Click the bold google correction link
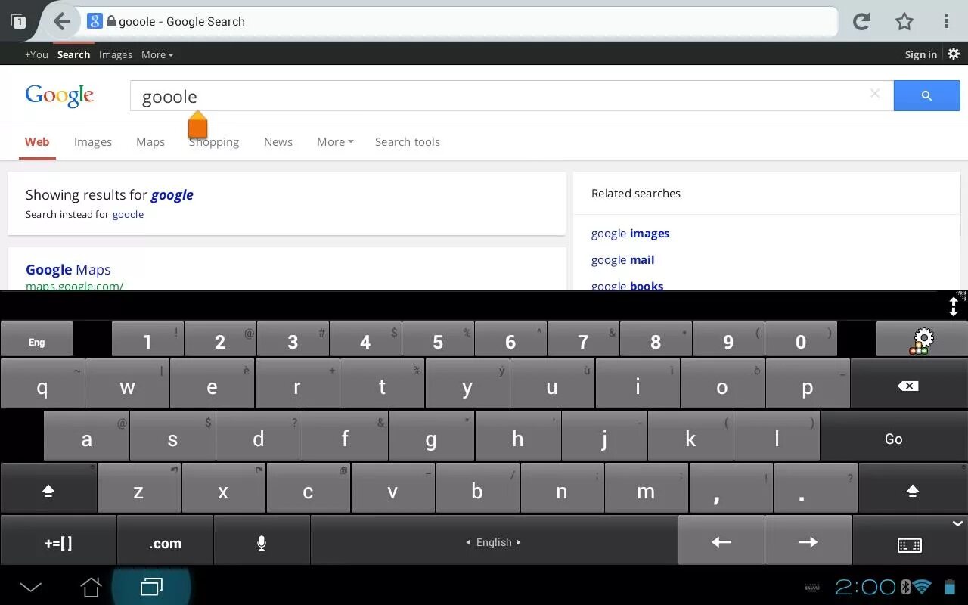Viewport: 968px width, 605px height. 172,194
